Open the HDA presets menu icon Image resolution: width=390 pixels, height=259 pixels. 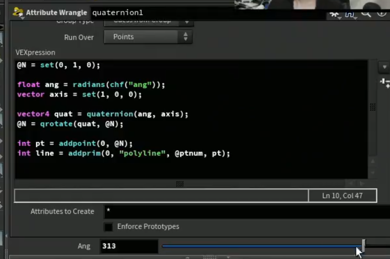click(350, 15)
